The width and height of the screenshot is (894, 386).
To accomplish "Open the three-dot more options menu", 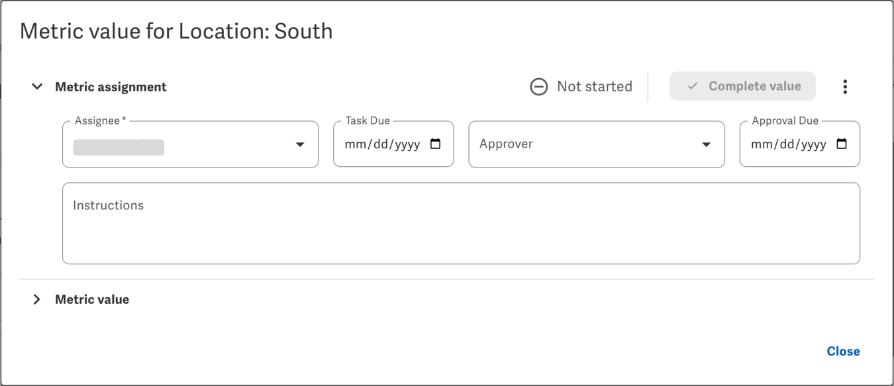I will pos(845,87).
